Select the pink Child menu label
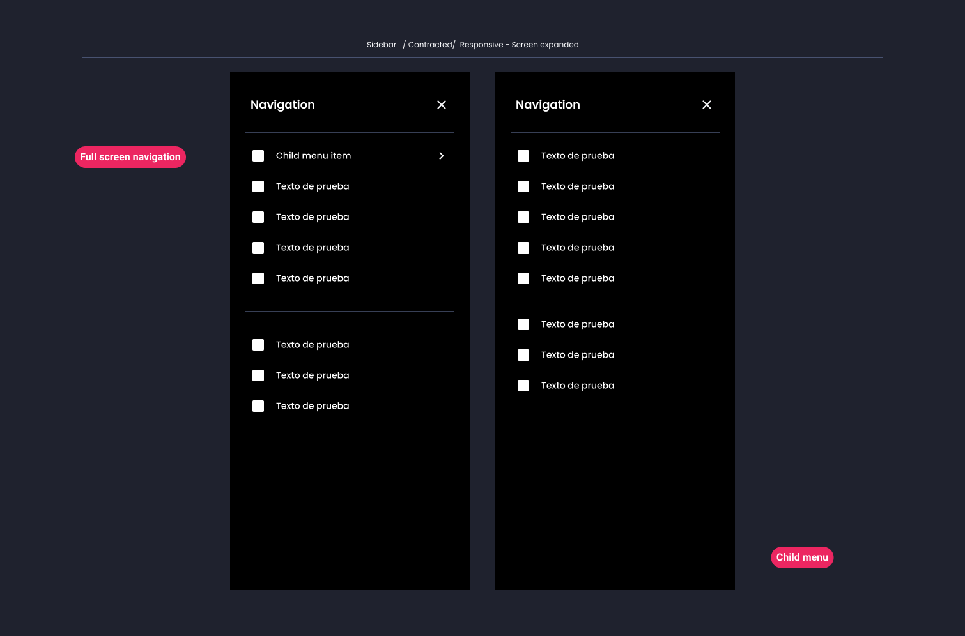This screenshot has height=636, width=965. pos(802,557)
